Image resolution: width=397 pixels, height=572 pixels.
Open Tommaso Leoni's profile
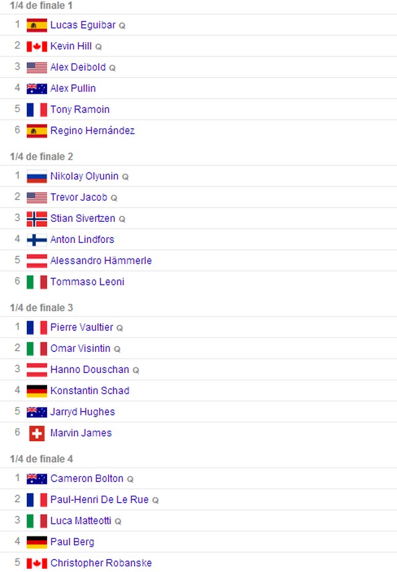click(x=87, y=281)
